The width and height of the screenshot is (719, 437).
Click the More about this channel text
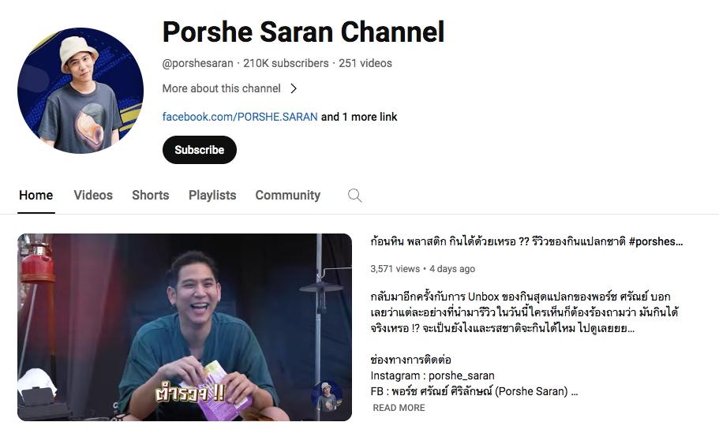[x=222, y=88]
